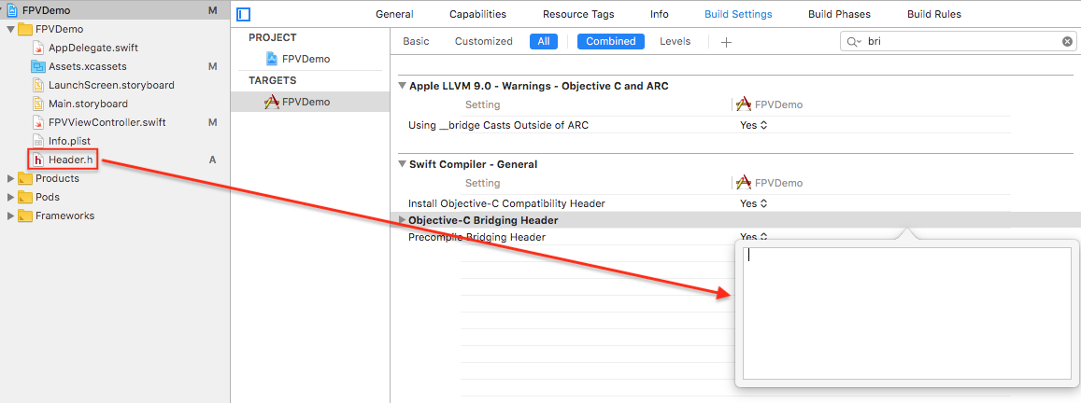This screenshot has width=1081, height=403.
Task: Click inside the bridging header popup text area
Action: [x=906, y=313]
